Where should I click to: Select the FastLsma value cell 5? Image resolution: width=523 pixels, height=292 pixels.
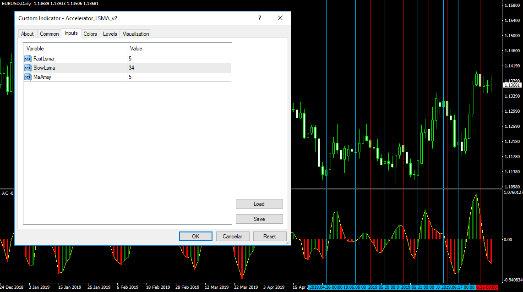[179, 59]
